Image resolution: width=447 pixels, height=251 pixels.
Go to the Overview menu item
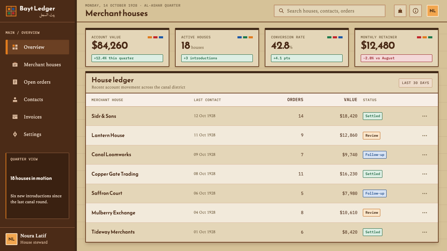point(37,47)
